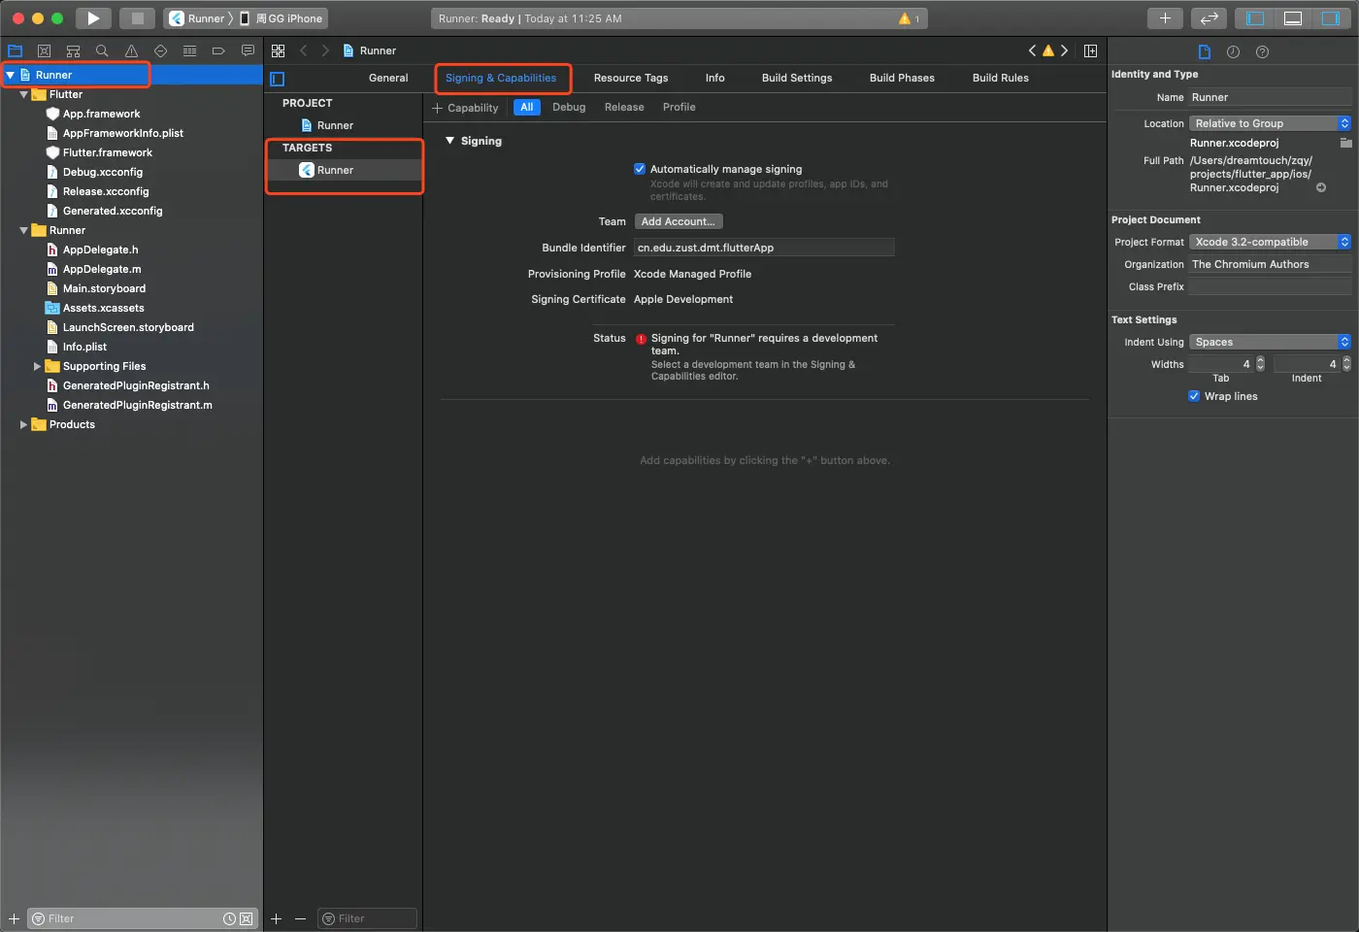Viewport: 1359px width, 932px height.
Task: Toggle recent files filter in navigator
Action: tap(229, 918)
